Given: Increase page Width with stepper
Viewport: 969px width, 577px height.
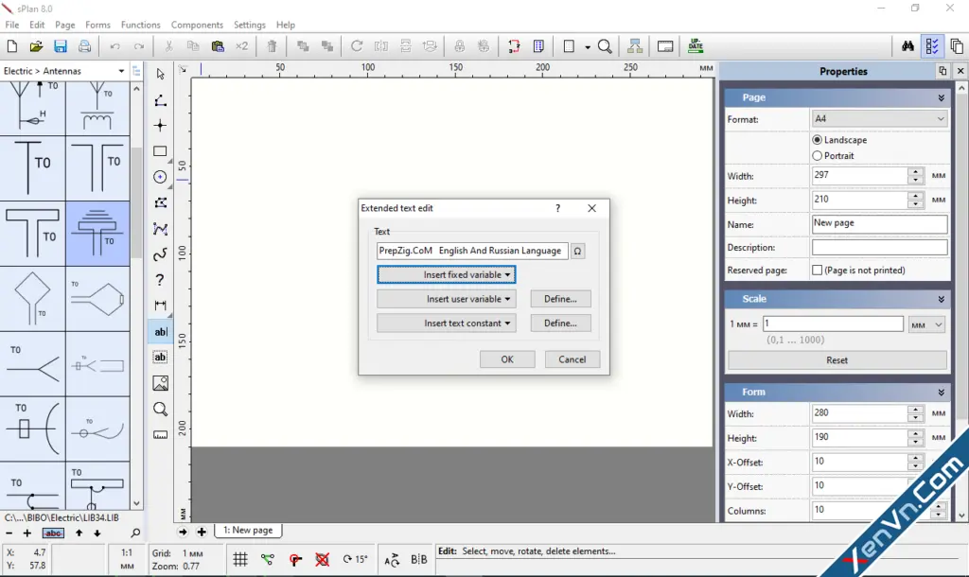Looking at the screenshot, I should pos(916,172).
